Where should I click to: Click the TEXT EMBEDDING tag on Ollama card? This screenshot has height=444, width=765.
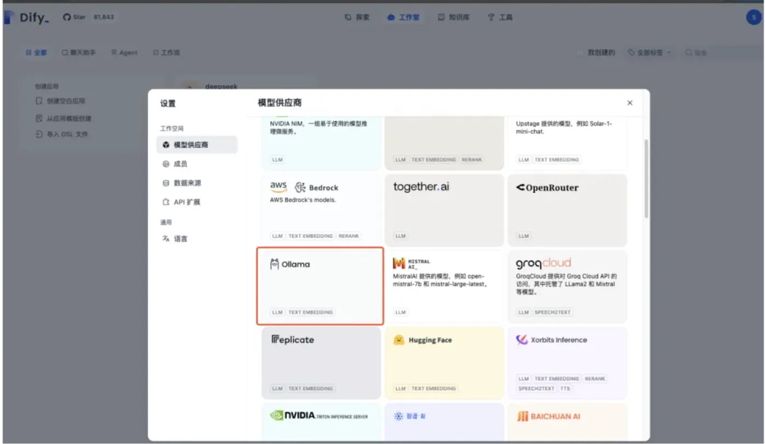pyautogui.click(x=310, y=312)
